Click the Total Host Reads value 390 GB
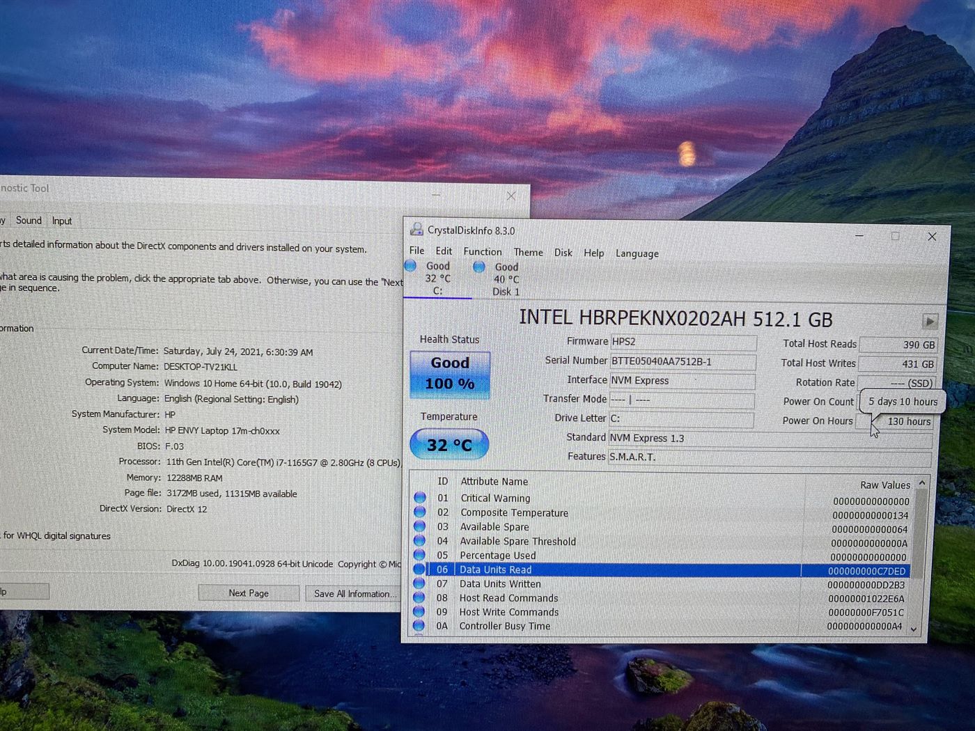975x731 pixels. (898, 345)
